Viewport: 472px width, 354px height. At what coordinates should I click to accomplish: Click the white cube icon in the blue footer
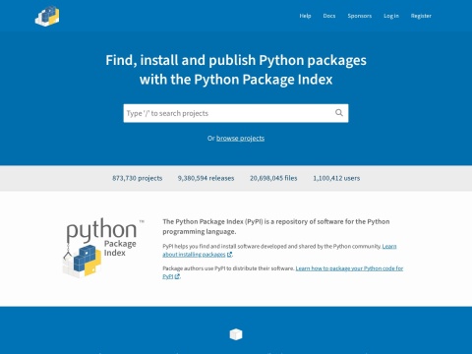(x=236, y=334)
